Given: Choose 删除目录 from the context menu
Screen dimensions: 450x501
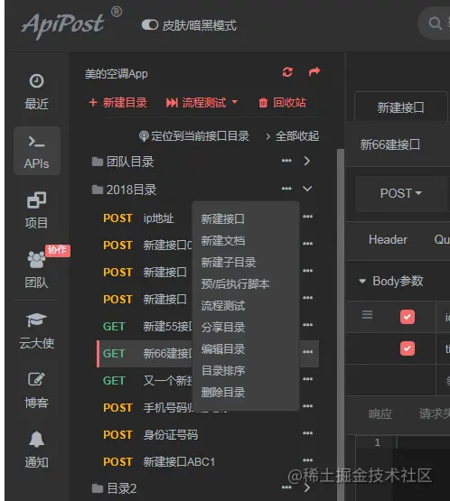Looking at the screenshot, I should 223,392.
